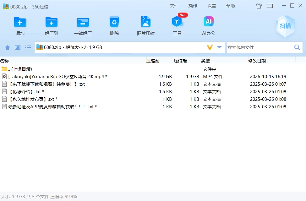Open the 设置 menu
306x201 pixels.
[212, 6]
